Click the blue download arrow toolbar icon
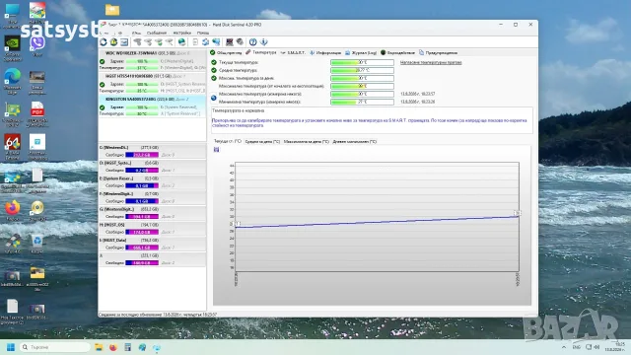 pyautogui.click(x=263, y=41)
